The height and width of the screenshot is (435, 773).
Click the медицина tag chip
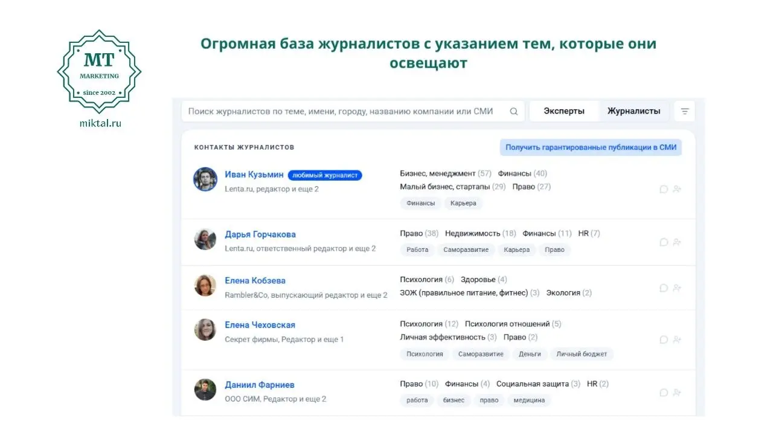[530, 400]
